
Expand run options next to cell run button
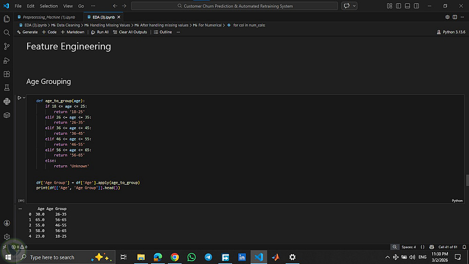click(24, 98)
